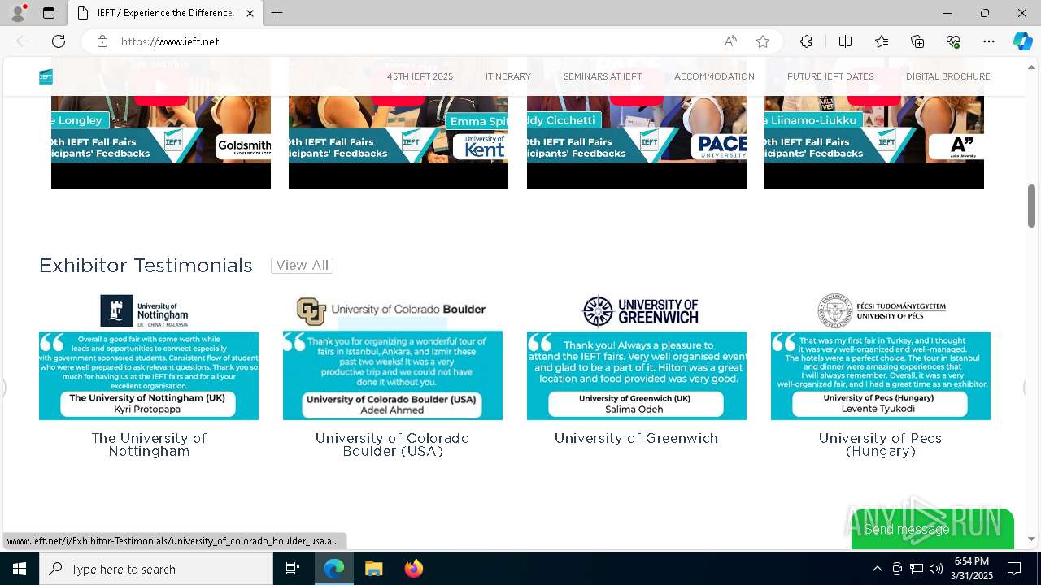This screenshot has width=1041, height=585.
Task: Open the Favorites list icon
Action: (x=882, y=41)
